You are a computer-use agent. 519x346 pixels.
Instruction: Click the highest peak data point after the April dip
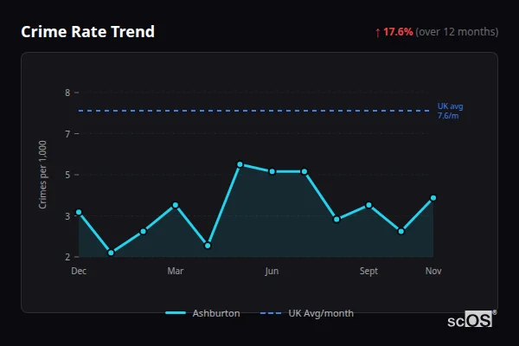coord(240,164)
